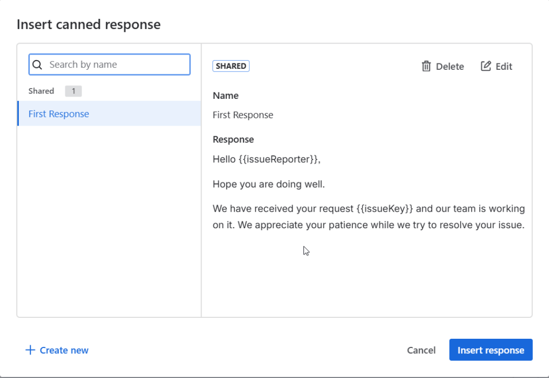Viewport: 549px width, 378px height.
Task: Click the pencil Edit icon
Action: pyautogui.click(x=486, y=66)
